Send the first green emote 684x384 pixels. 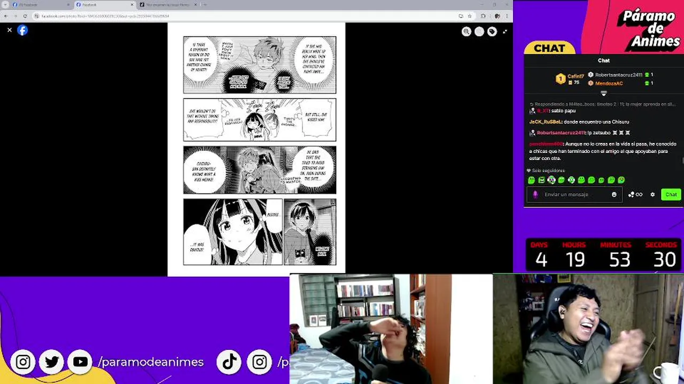(531, 180)
